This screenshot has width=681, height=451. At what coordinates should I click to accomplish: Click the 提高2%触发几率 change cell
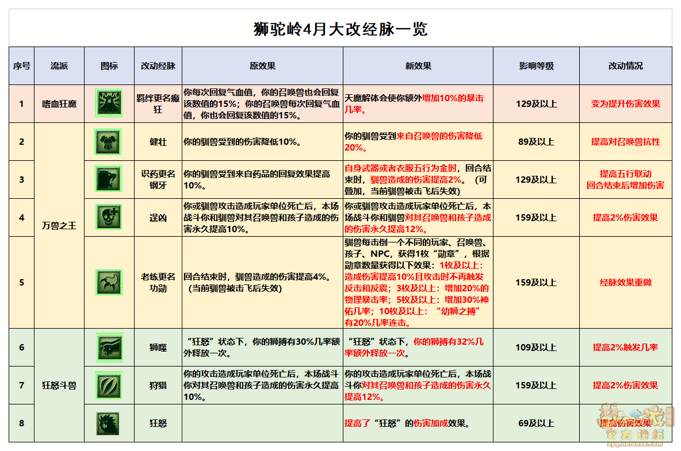coord(625,348)
